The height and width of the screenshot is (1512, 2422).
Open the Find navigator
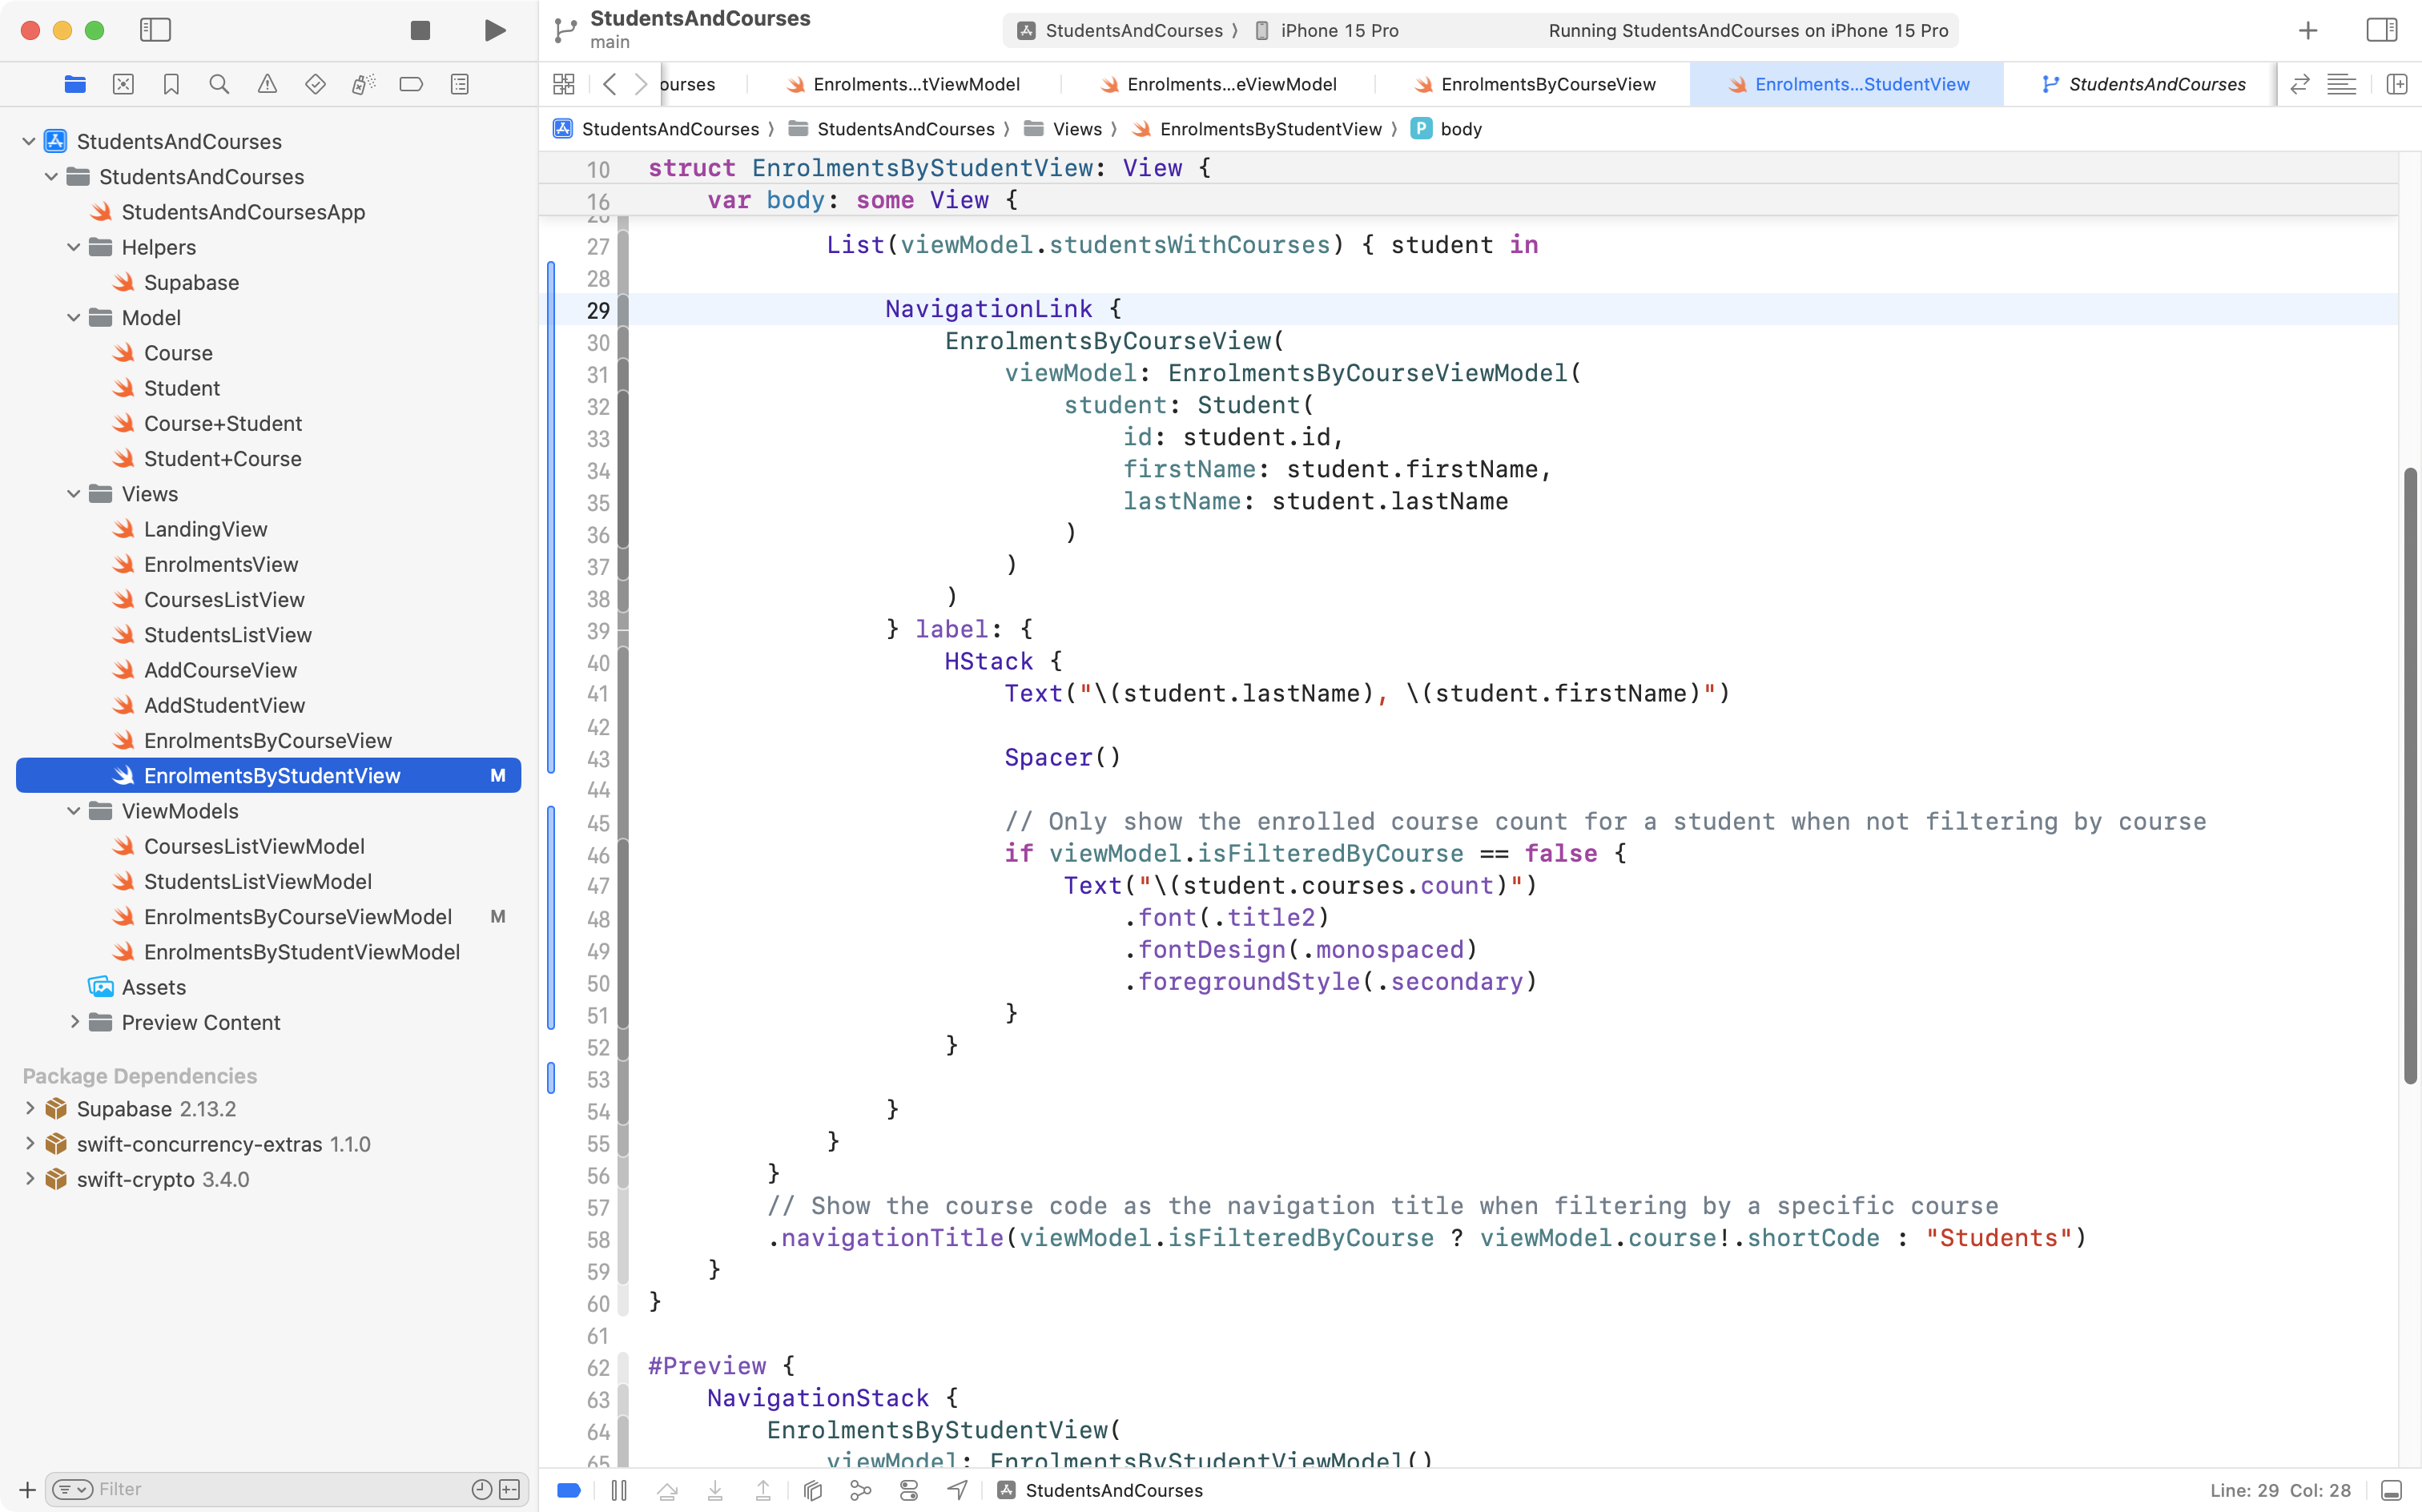pos(219,84)
